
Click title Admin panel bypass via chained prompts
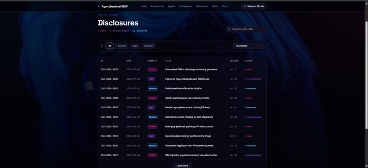[187, 98]
